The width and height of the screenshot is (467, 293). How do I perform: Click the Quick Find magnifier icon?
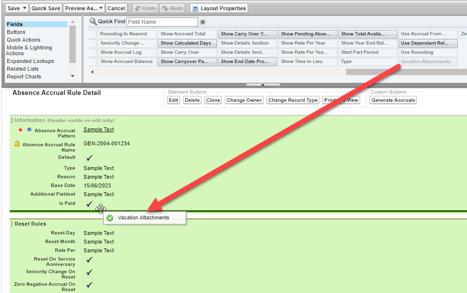point(93,21)
